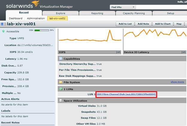Click the Active Alerts heading

(x=10, y=99)
